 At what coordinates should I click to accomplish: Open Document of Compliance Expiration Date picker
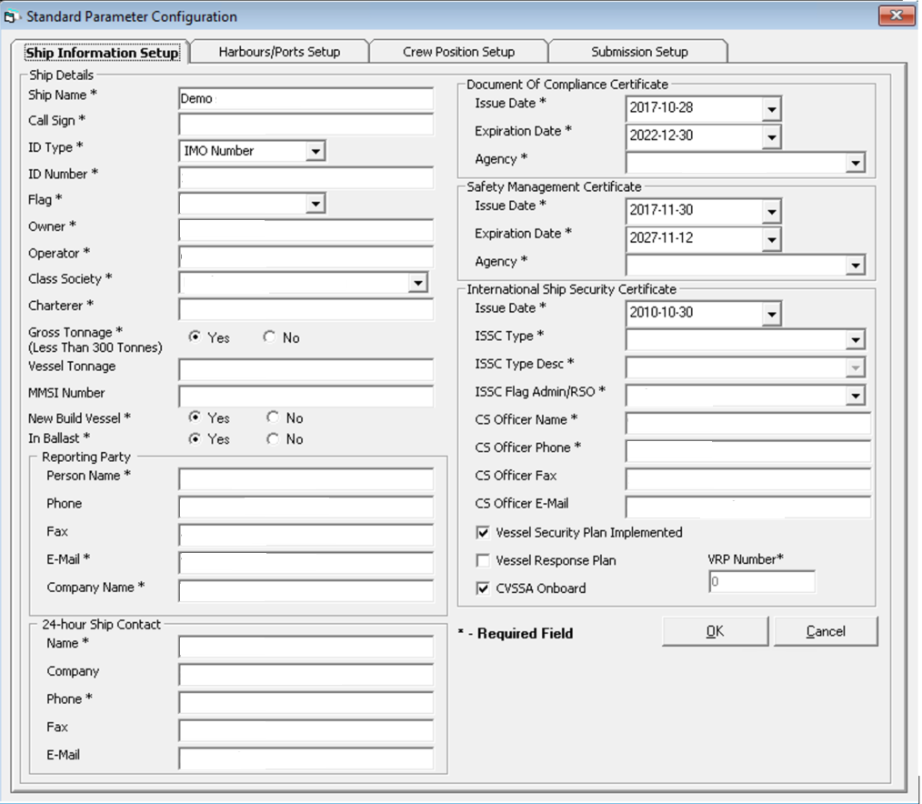pos(771,136)
